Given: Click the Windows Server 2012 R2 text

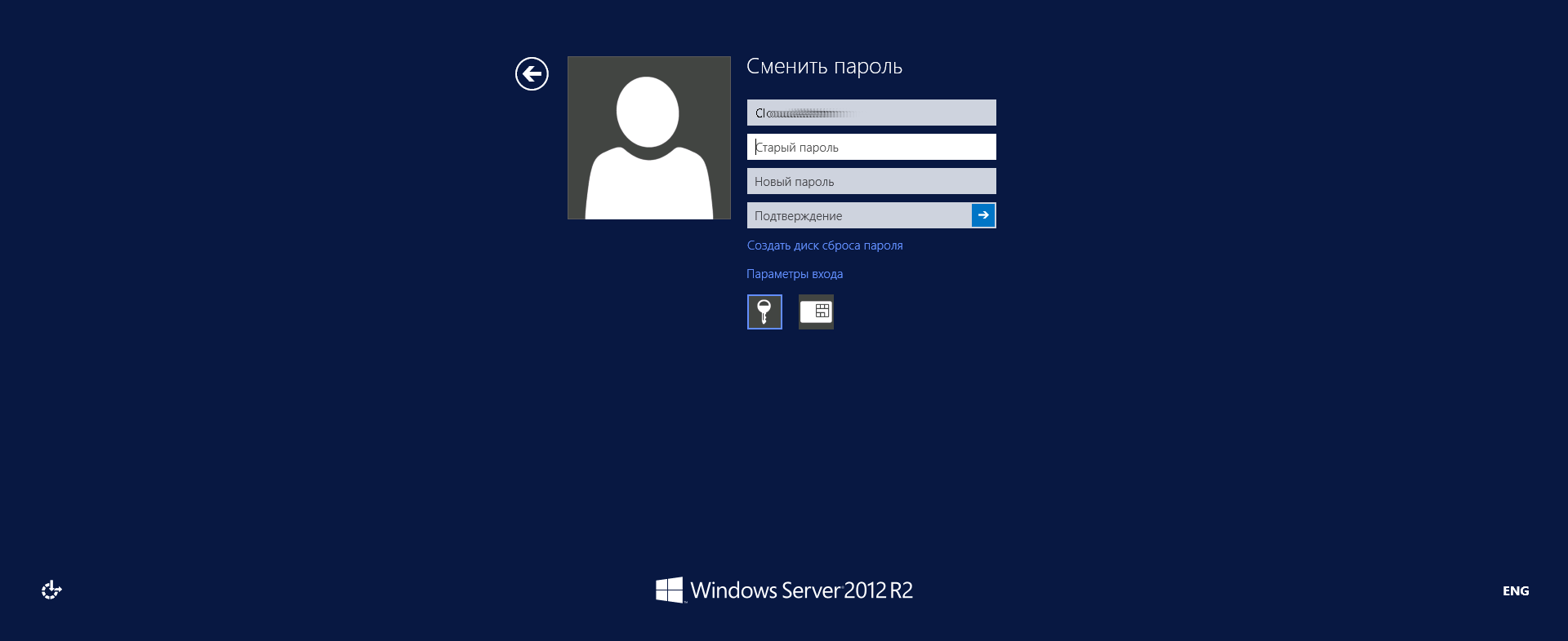Looking at the screenshot, I should [x=800, y=590].
